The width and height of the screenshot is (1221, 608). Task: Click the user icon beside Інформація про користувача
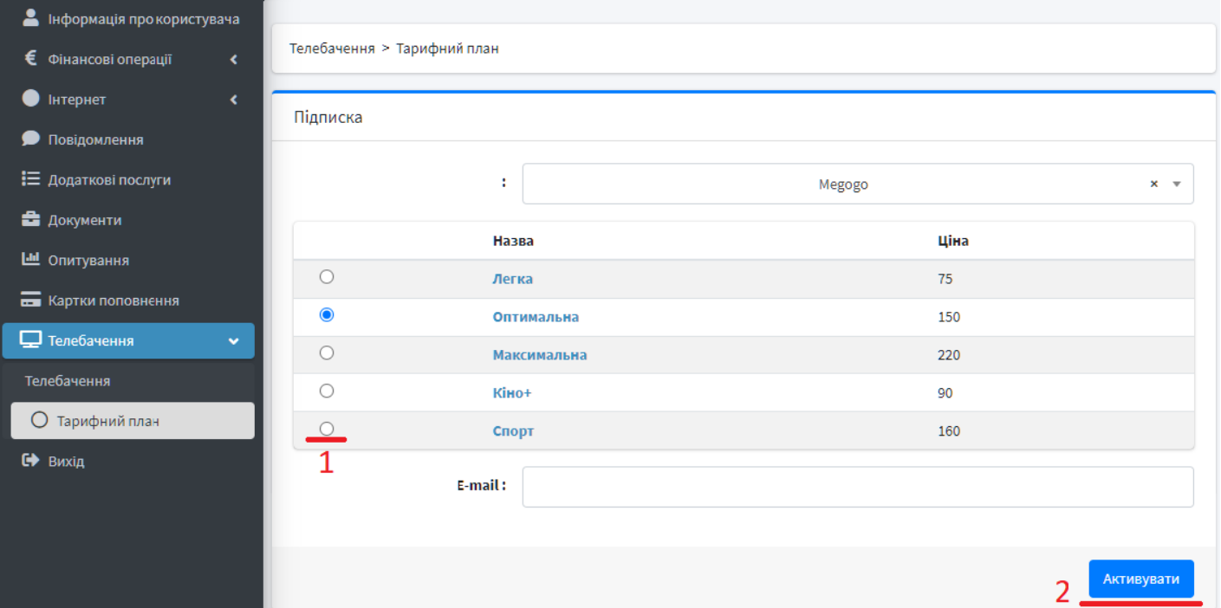pyautogui.click(x=31, y=17)
